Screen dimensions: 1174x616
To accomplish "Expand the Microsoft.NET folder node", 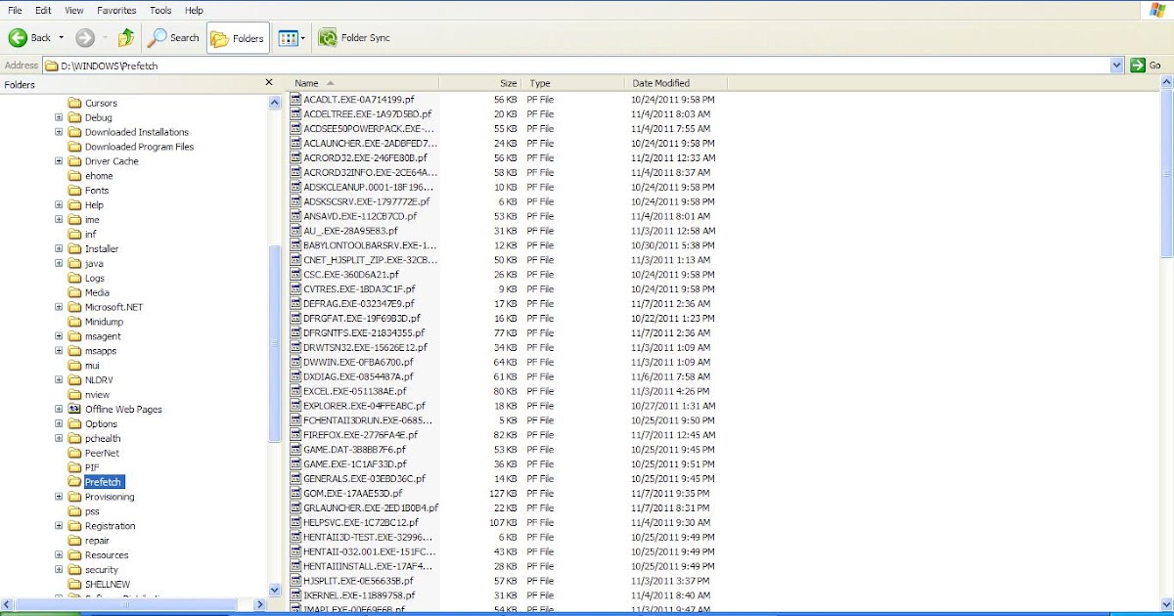I will [59, 307].
